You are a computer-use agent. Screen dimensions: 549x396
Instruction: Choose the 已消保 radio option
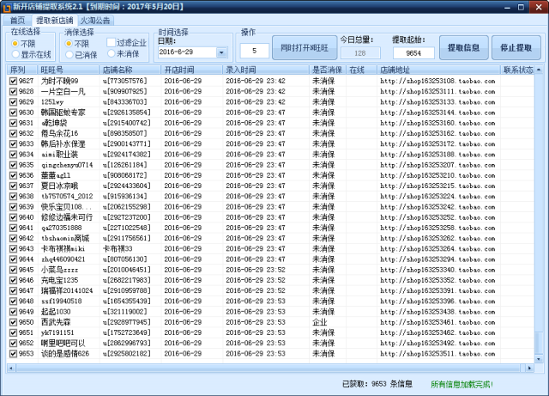(81, 55)
